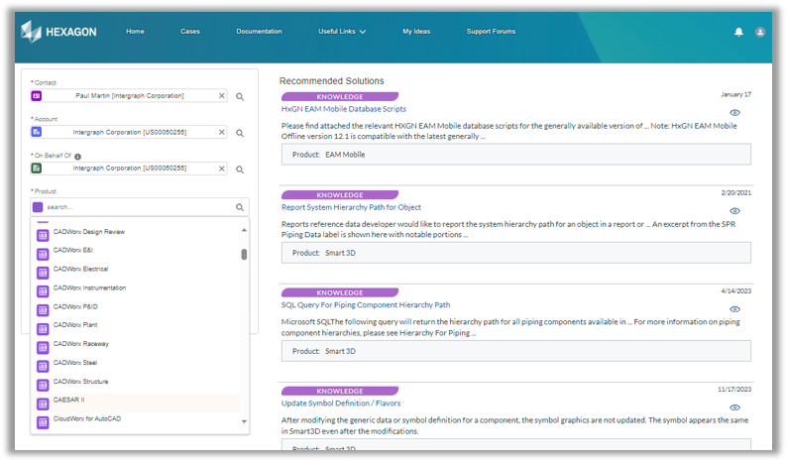Open SQL Query For Piping Component Hierarchy Path

pyautogui.click(x=366, y=304)
